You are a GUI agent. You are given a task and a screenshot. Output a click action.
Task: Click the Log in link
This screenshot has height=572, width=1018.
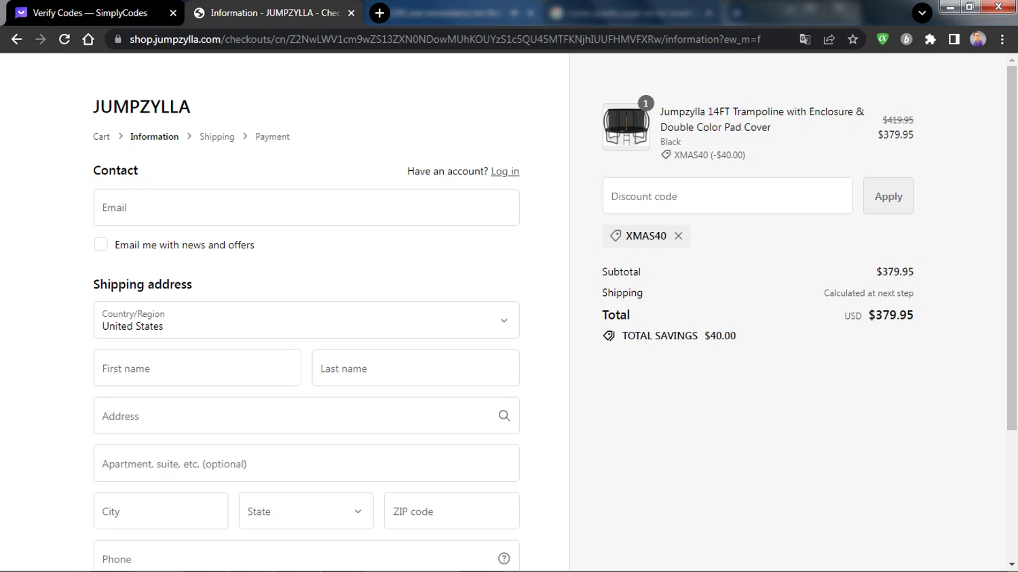point(505,171)
